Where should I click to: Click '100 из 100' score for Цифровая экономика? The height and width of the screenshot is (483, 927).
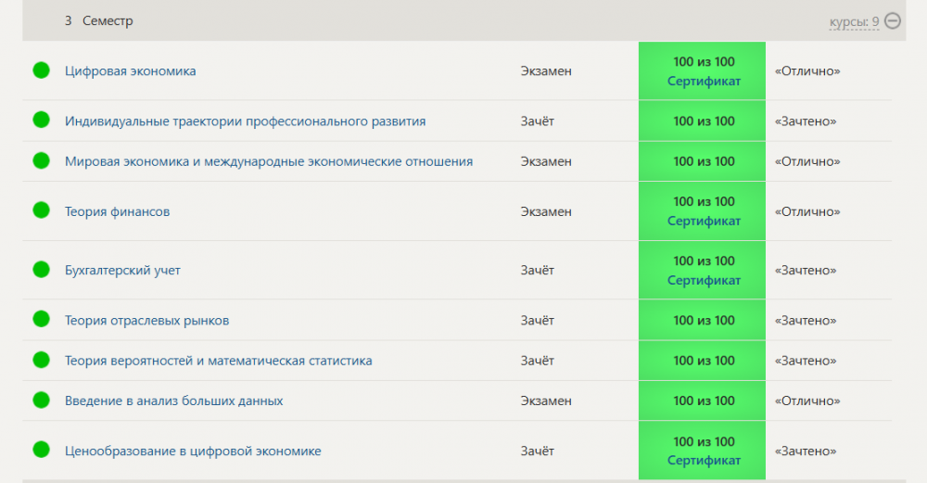pos(704,62)
